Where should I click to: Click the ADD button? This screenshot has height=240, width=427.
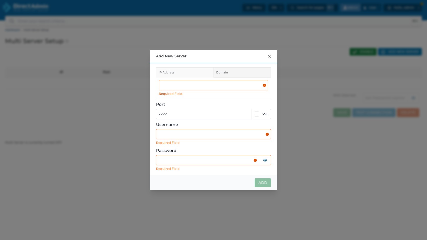coord(263,183)
